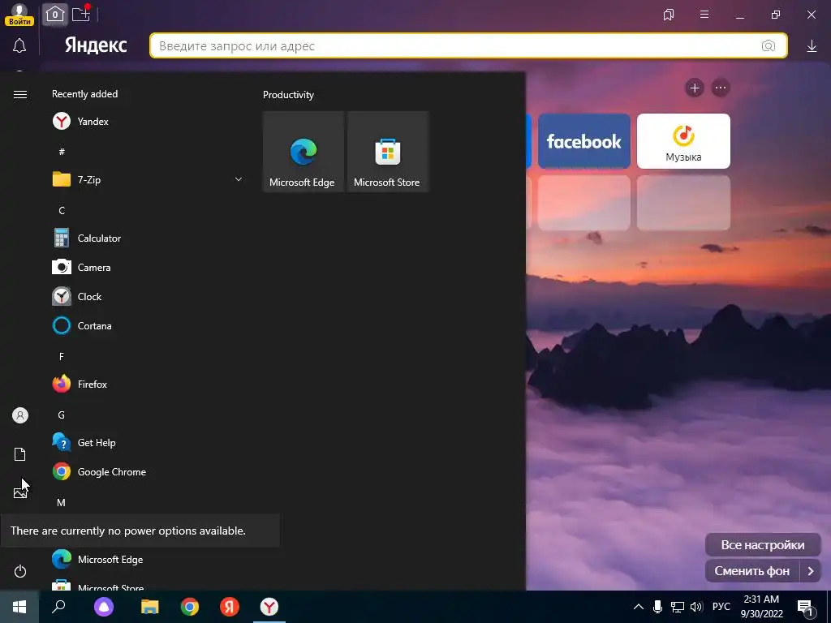The image size is (831, 623).
Task: Open tableau more options ellipsis
Action: [721, 88]
